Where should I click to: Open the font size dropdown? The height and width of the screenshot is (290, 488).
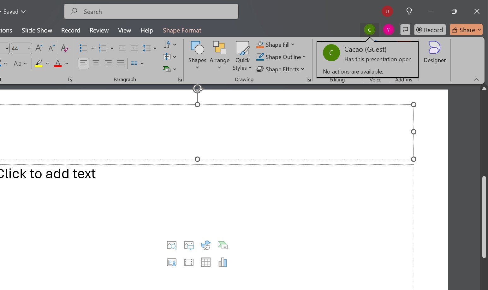[29, 48]
